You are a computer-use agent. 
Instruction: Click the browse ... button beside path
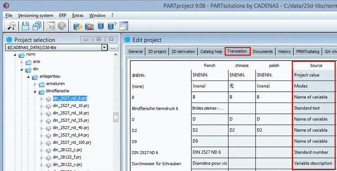[x=113, y=47]
